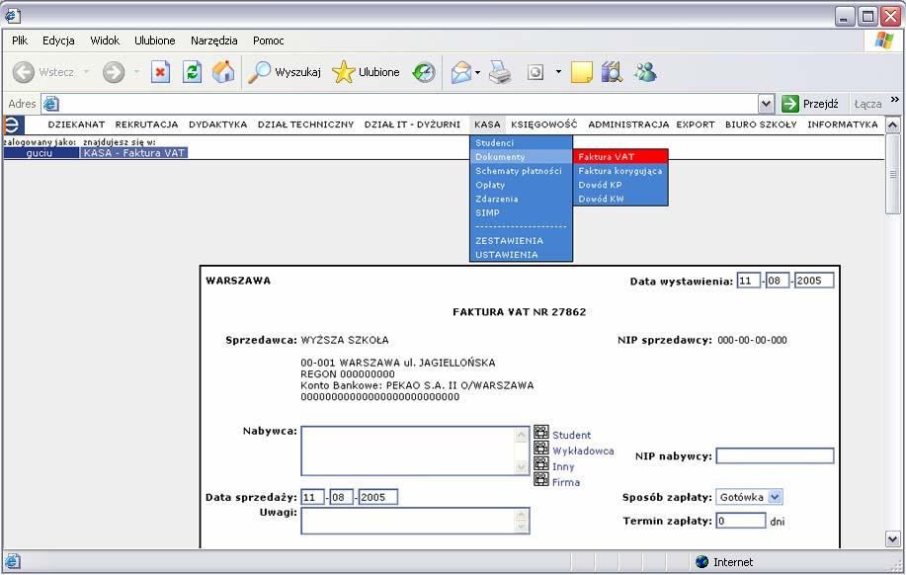Open the Forward button history dropdown
The height and width of the screenshot is (575, 906).
coord(136,72)
